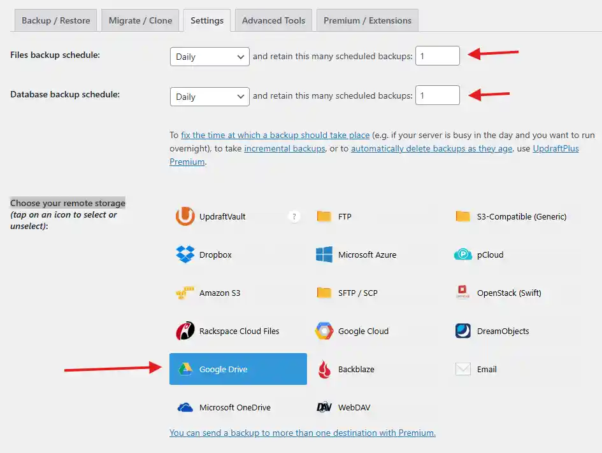Open the Migrate / Clone tab

pos(140,20)
